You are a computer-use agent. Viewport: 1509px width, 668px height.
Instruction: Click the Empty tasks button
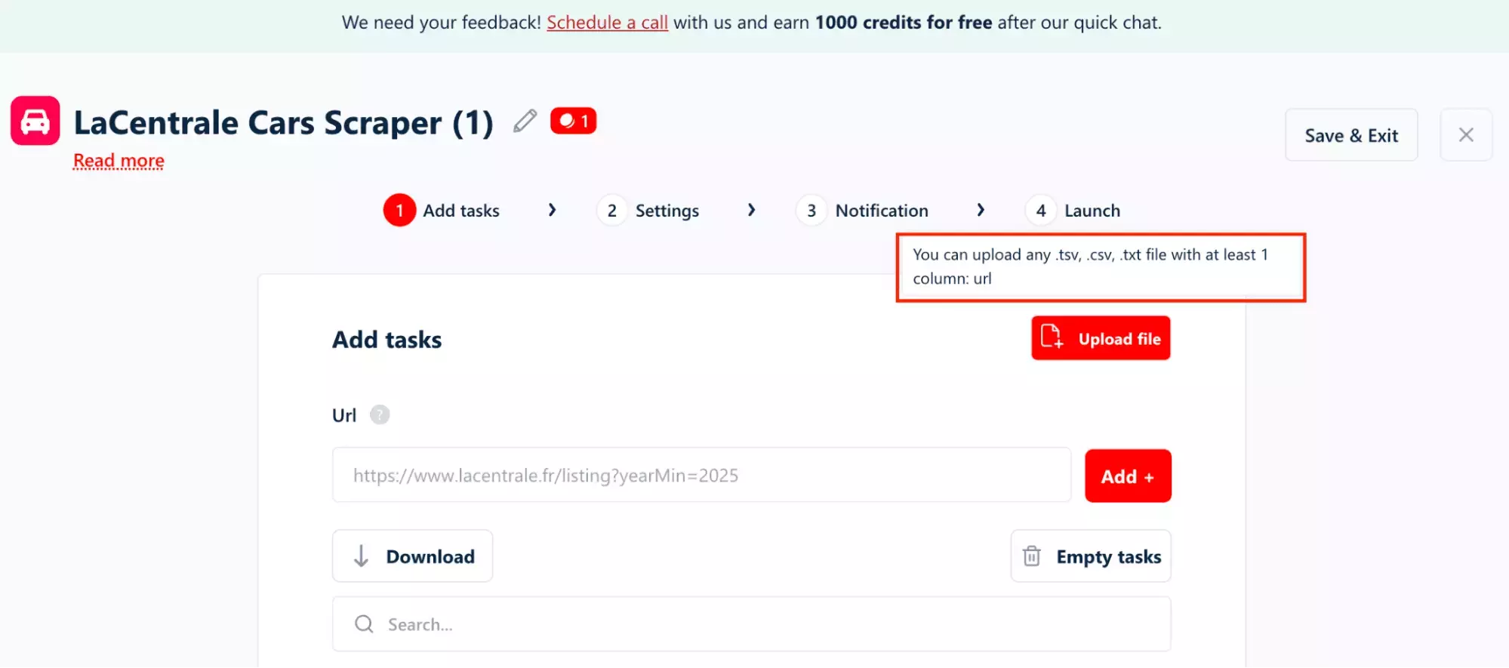pos(1091,556)
